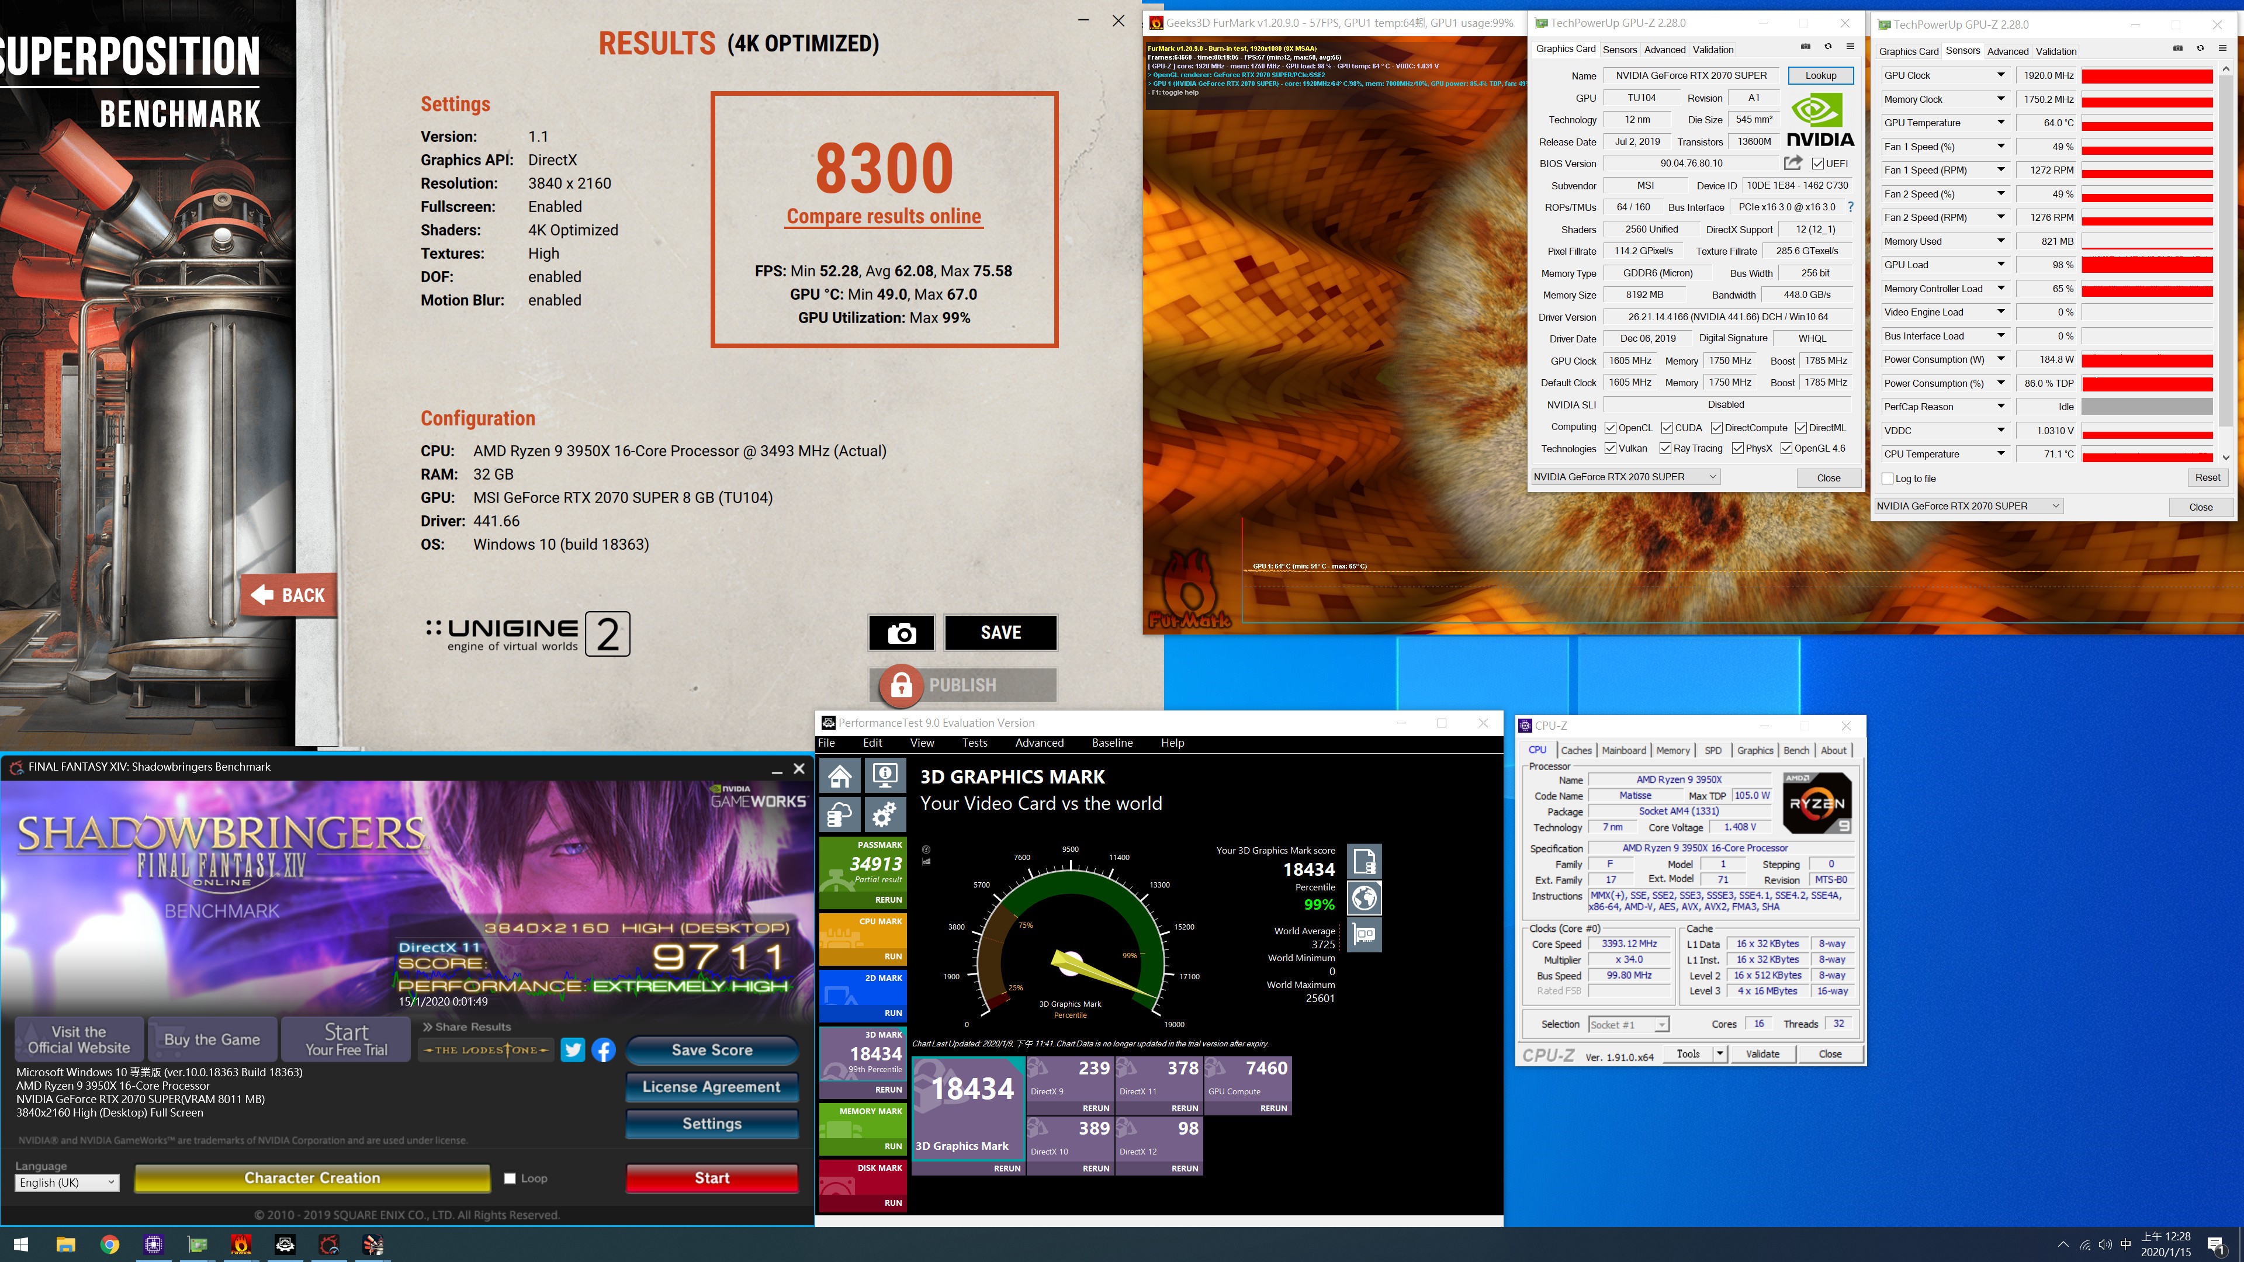Image resolution: width=2244 pixels, height=1262 pixels.
Task: Click BIOS share/export arrow icon in GPU-Z
Action: coord(1792,163)
